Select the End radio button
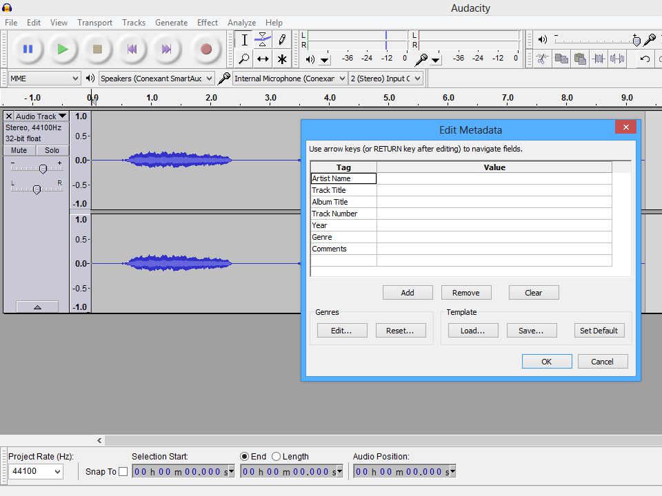Image resolution: width=662 pixels, height=496 pixels. [244, 456]
